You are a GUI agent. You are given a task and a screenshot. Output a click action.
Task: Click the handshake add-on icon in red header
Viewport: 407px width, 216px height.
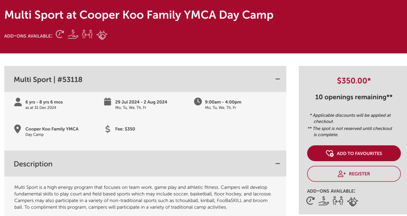(x=102, y=35)
